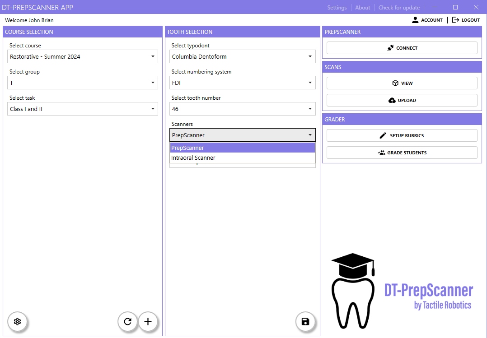Screen dimensions: 487x338
Task: Click the VIEW scans button label
Action: point(407,83)
